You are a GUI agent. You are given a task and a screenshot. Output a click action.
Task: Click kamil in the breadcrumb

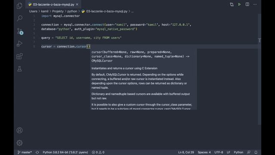point(45,11)
